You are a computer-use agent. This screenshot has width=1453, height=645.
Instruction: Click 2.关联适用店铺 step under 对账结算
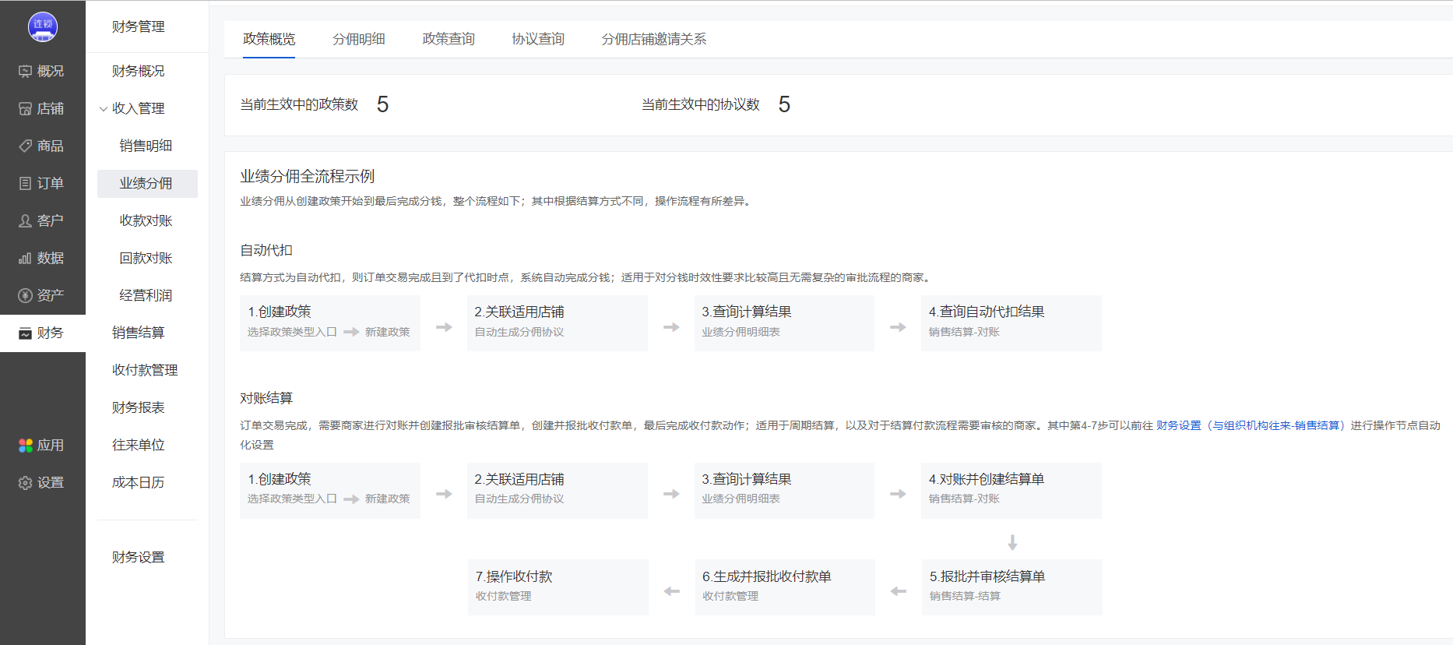[x=558, y=490]
